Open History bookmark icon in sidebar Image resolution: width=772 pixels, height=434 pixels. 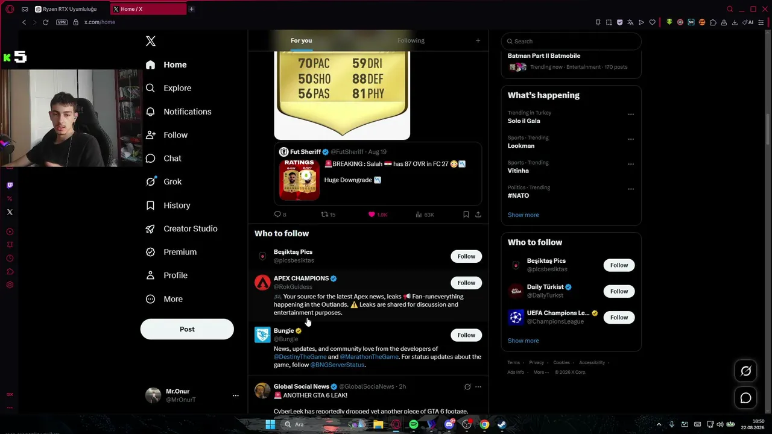click(151, 206)
